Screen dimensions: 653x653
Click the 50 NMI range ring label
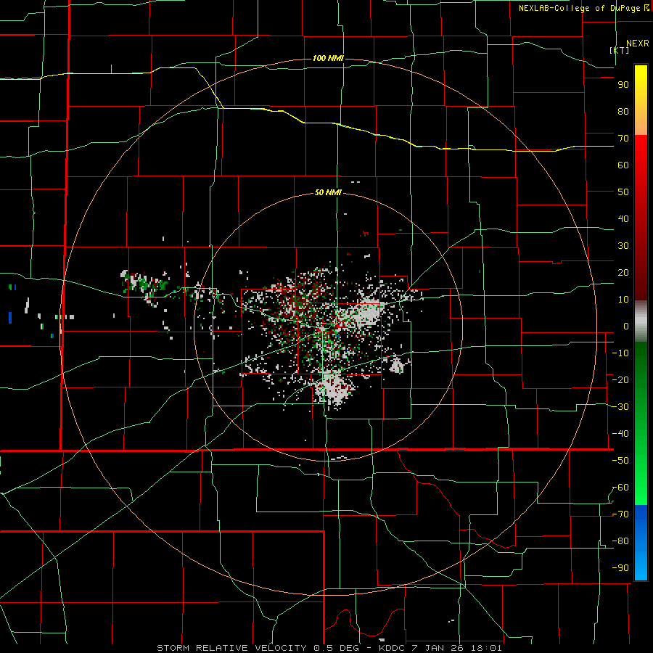click(328, 192)
